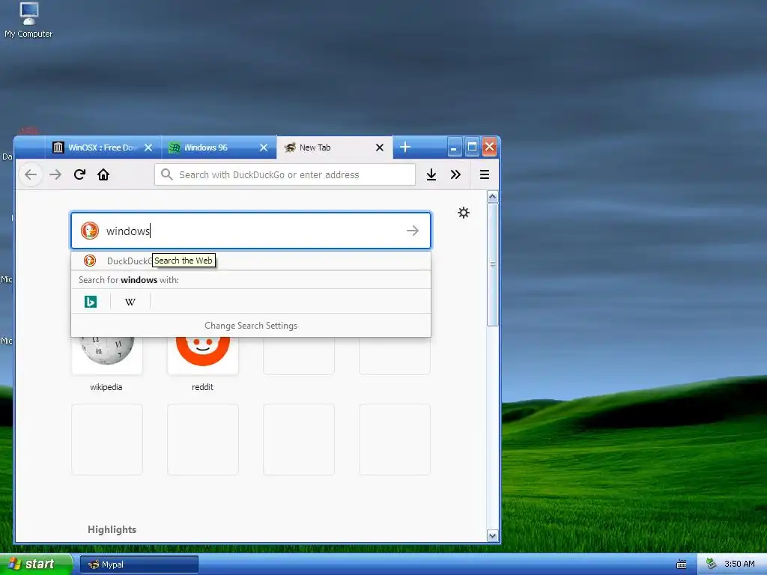Reload the current page

[x=79, y=174]
